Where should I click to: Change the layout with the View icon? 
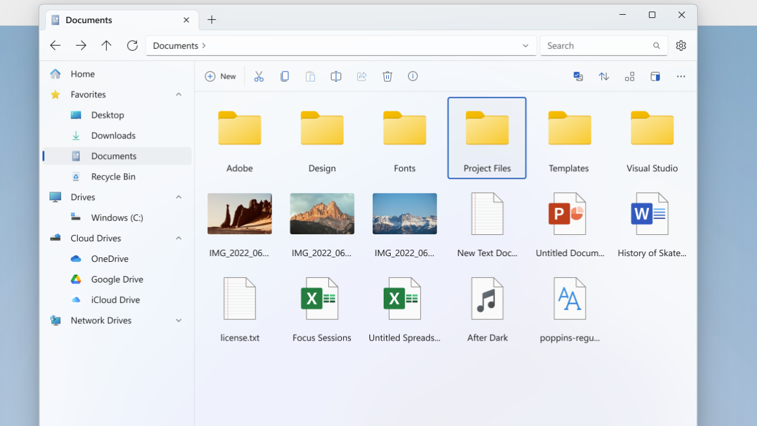[630, 76]
